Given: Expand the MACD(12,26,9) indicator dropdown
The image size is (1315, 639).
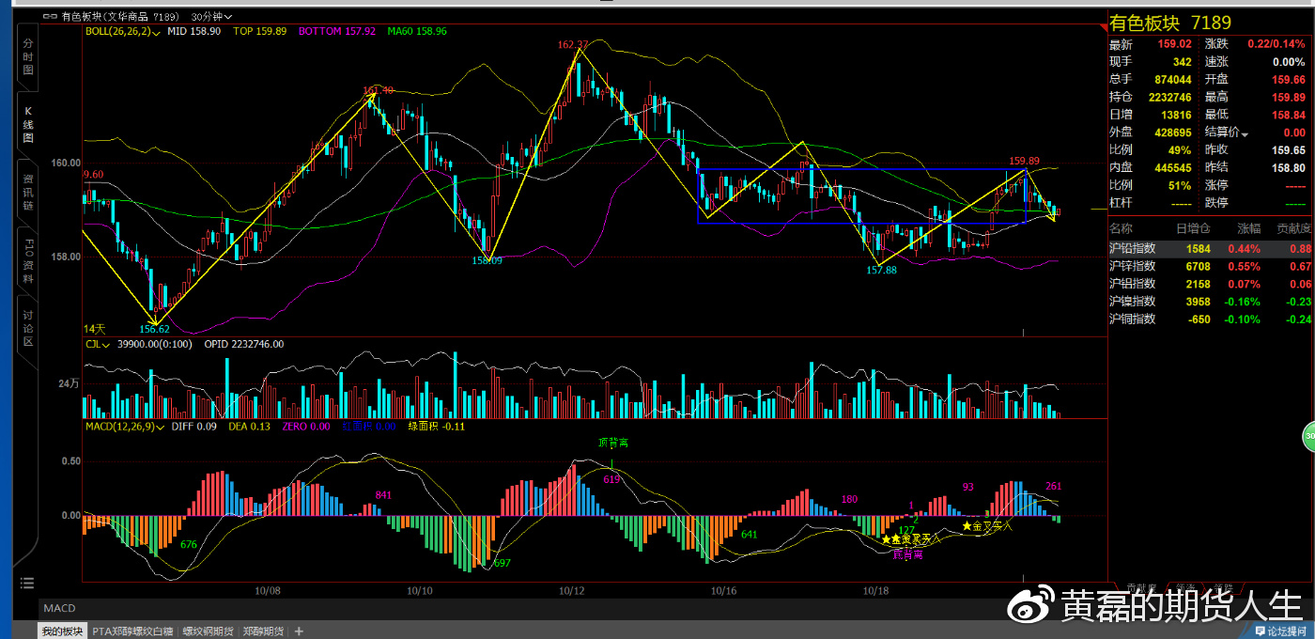Looking at the screenshot, I should [123, 427].
